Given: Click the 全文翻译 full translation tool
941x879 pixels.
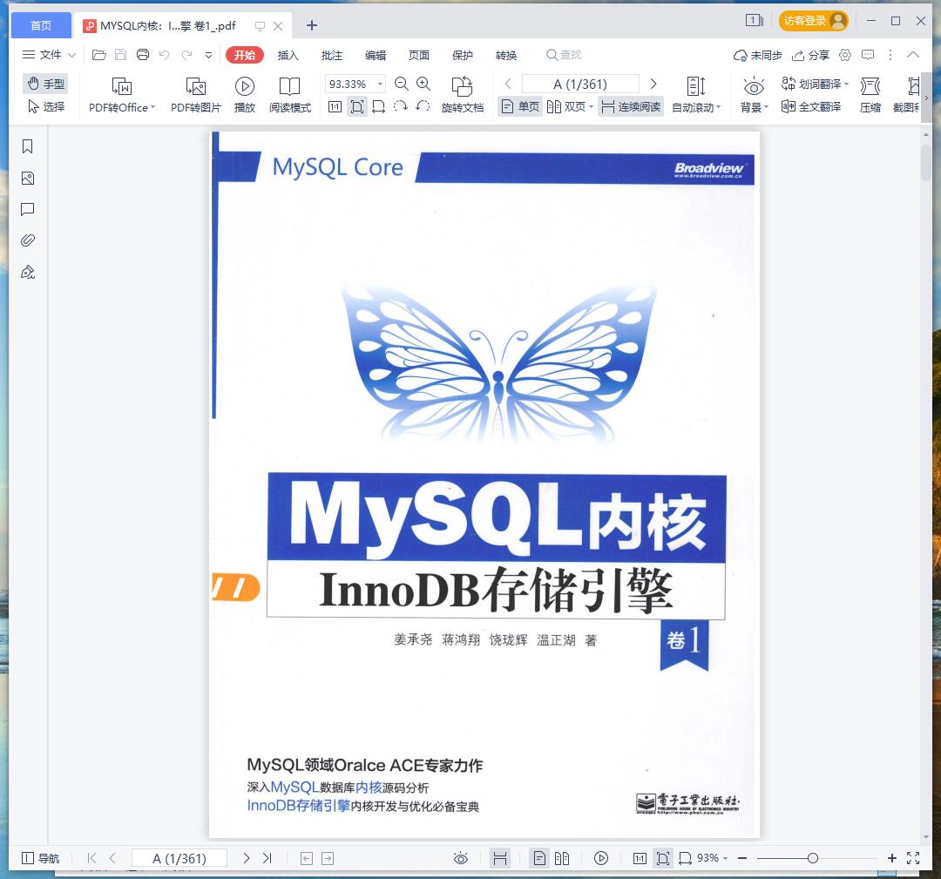Looking at the screenshot, I should tap(811, 107).
